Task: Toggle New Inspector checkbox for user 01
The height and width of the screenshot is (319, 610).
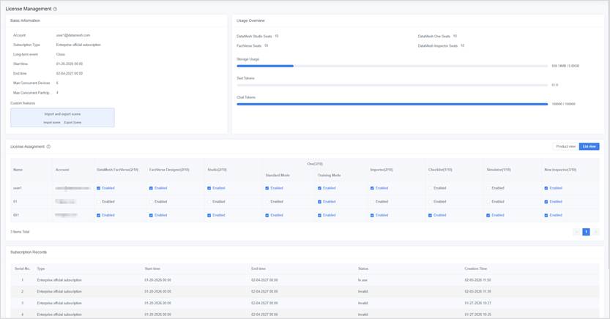Action: point(546,202)
